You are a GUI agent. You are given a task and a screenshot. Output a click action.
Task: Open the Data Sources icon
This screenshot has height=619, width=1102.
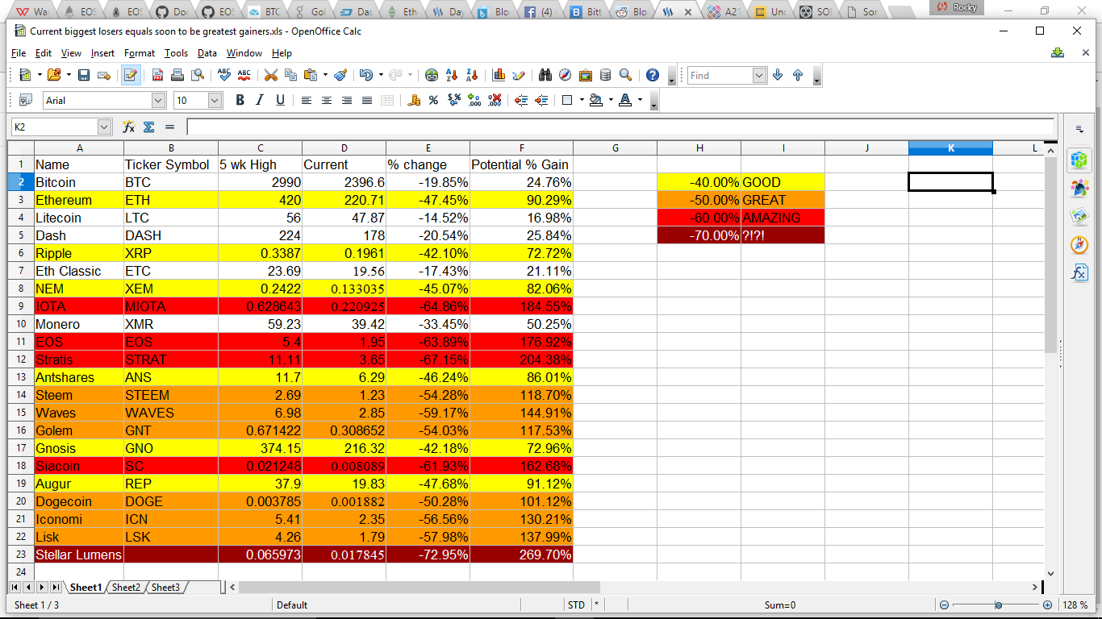(x=605, y=75)
